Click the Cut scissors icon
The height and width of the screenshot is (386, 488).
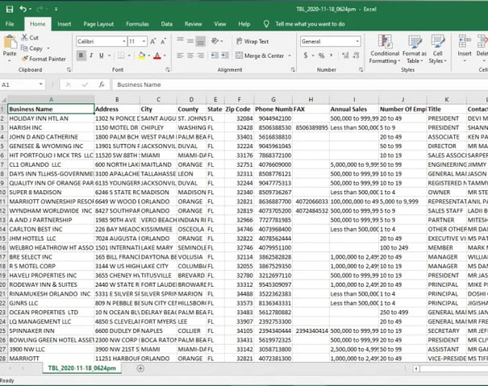pos(24,38)
